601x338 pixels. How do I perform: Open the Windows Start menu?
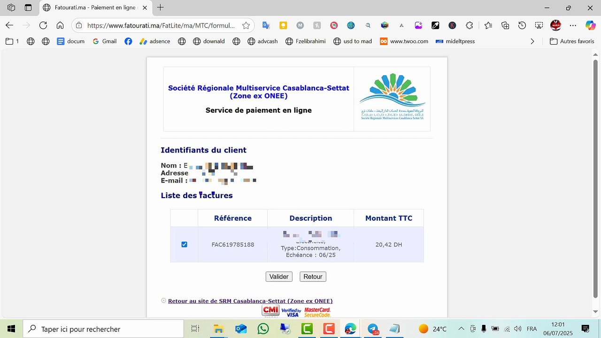click(x=10, y=329)
